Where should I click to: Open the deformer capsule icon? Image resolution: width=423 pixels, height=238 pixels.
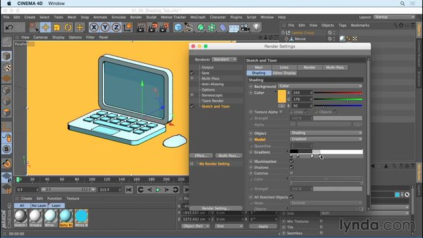click(223, 27)
